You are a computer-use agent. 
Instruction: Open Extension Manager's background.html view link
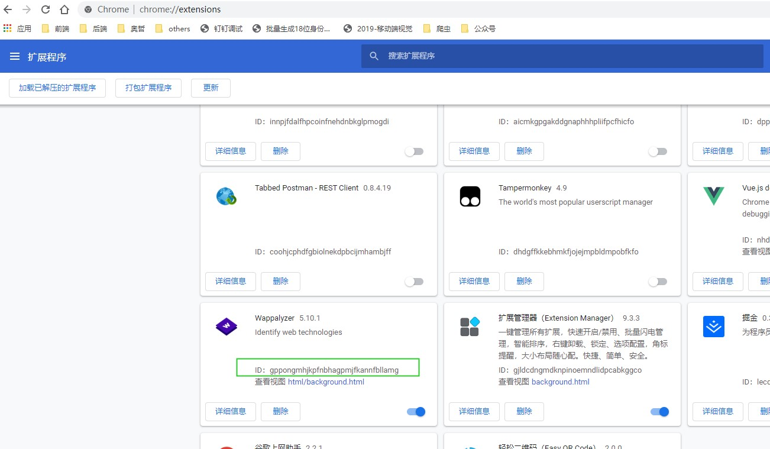pyautogui.click(x=561, y=382)
